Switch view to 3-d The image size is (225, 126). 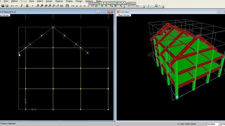pyautogui.click(x=73, y=6)
